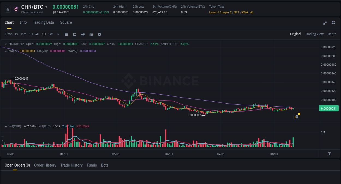Switch to the Trading View chart
Viewport: 341px width, 184px height.
tap(314, 34)
